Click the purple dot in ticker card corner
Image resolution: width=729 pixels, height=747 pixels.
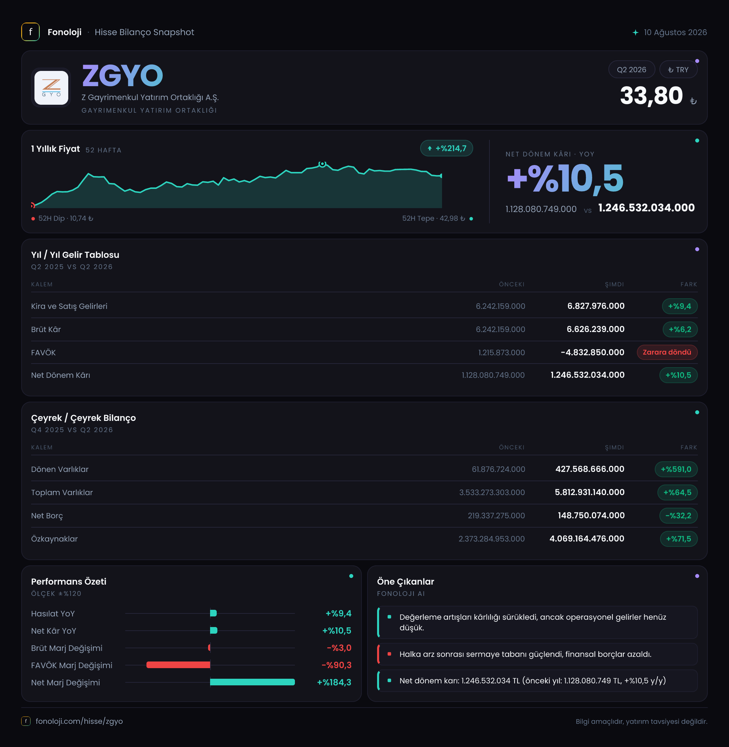[697, 61]
